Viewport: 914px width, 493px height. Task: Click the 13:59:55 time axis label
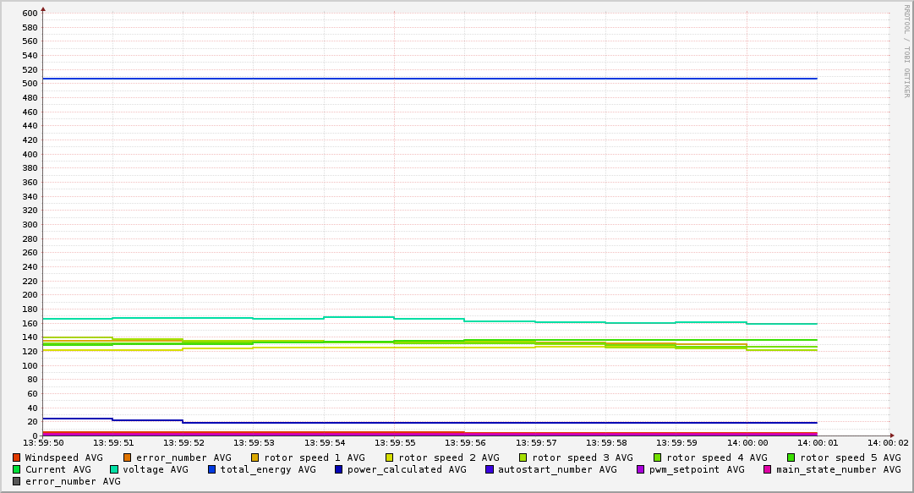[x=394, y=443]
